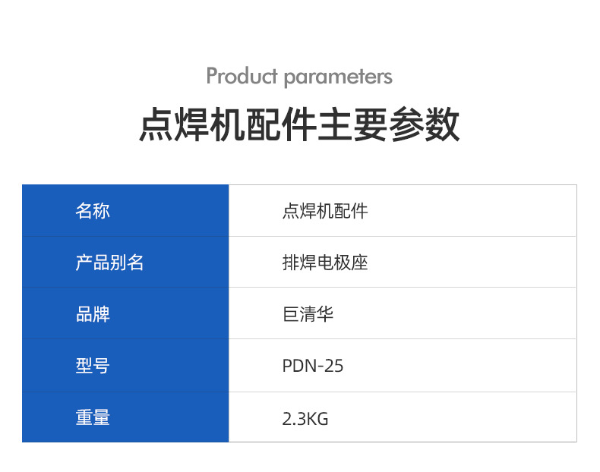The image size is (600, 472).
Task: Click the 排焊电极座 alias value
Action: 325,263
